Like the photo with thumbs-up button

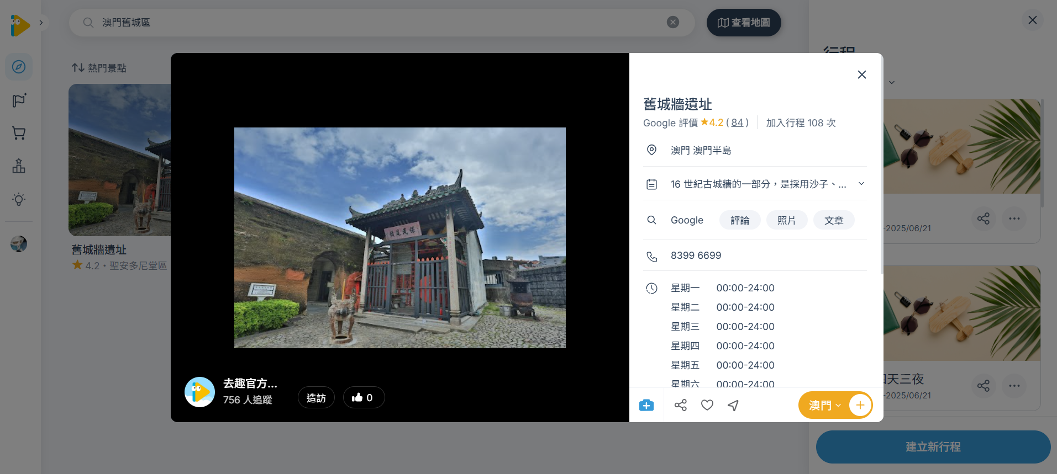[x=364, y=398]
